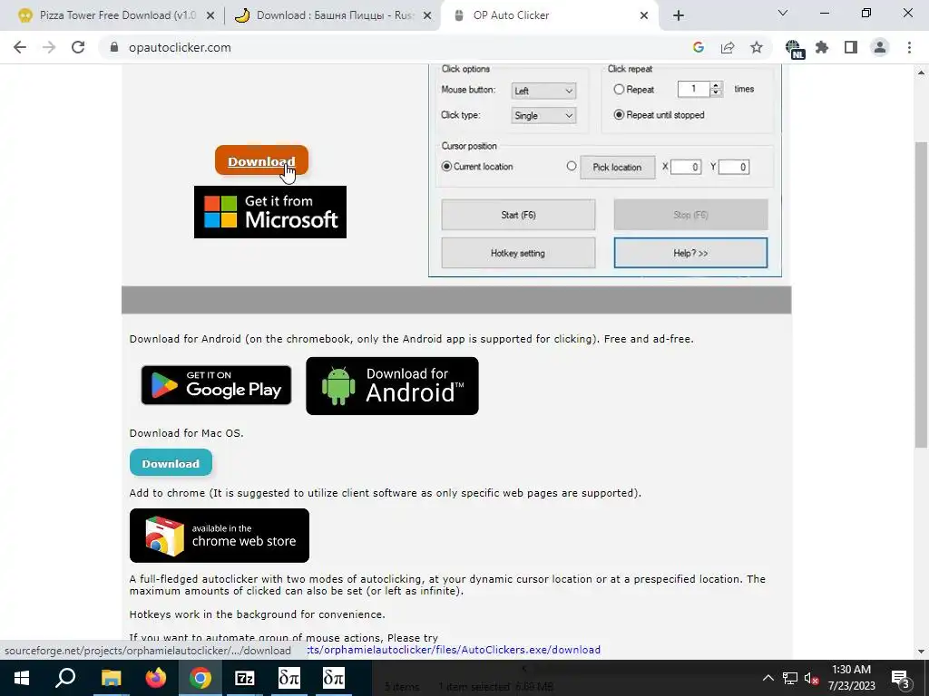Click the Y coordinate field

[734, 167]
